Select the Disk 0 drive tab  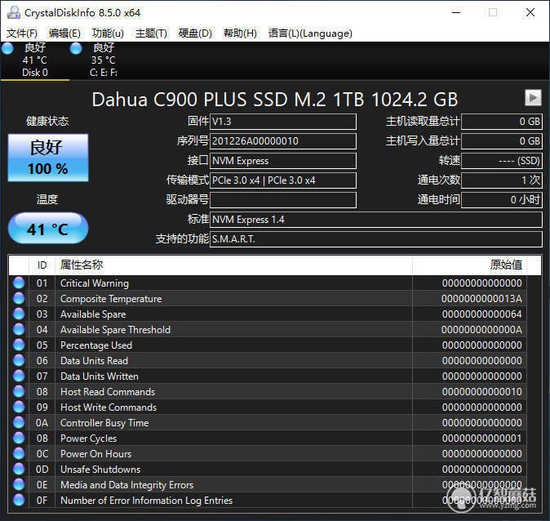[35, 60]
